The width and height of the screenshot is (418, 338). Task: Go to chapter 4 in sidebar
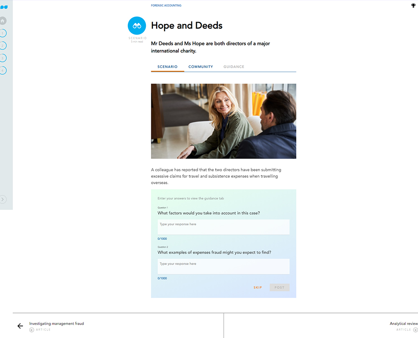[3, 71]
